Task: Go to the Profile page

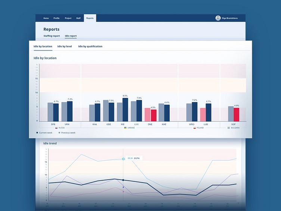Action: (x=56, y=18)
